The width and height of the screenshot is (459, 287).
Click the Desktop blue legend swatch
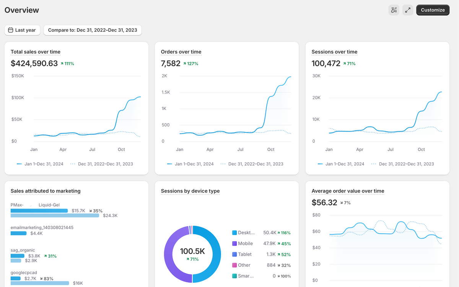[x=234, y=233]
